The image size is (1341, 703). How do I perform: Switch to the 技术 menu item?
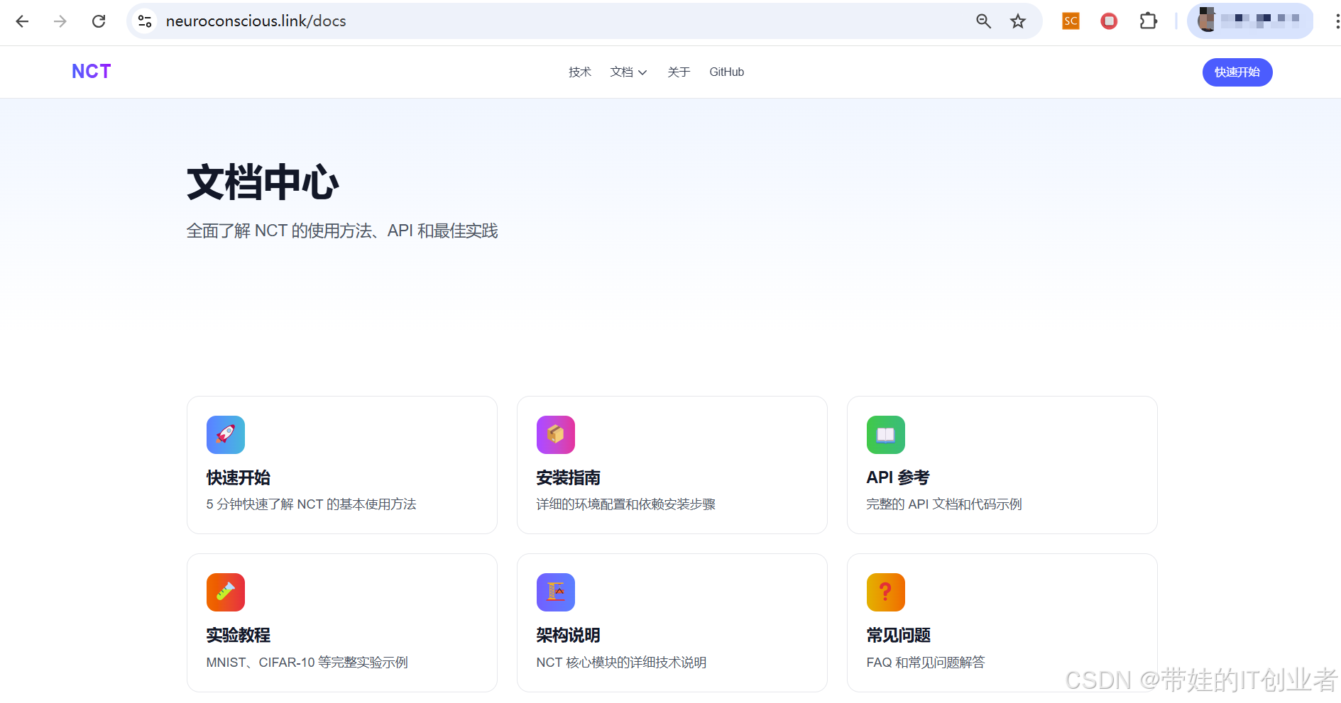[x=579, y=72]
